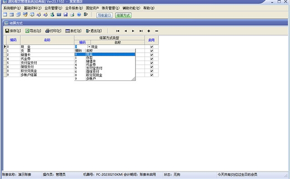Open the 业务报表 menu

tap(74, 8)
